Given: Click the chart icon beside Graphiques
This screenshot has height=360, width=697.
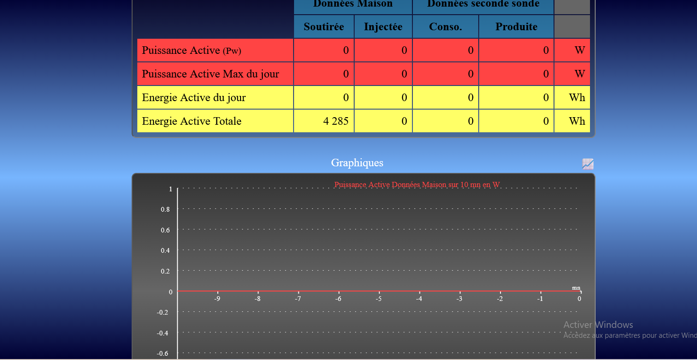Looking at the screenshot, I should (588, 164).
